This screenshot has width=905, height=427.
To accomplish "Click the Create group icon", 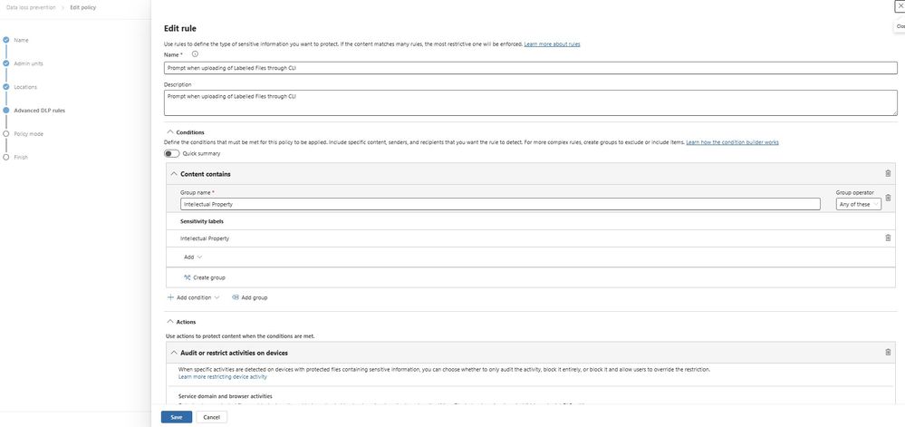I will point(188,277).
